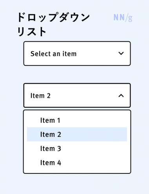Click the light blue highlight bar's right end
149x194 pixels.
[x=125, y=134]
